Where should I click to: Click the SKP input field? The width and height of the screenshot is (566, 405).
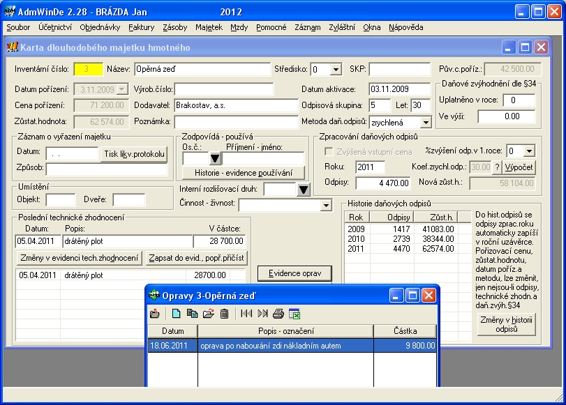400,69
